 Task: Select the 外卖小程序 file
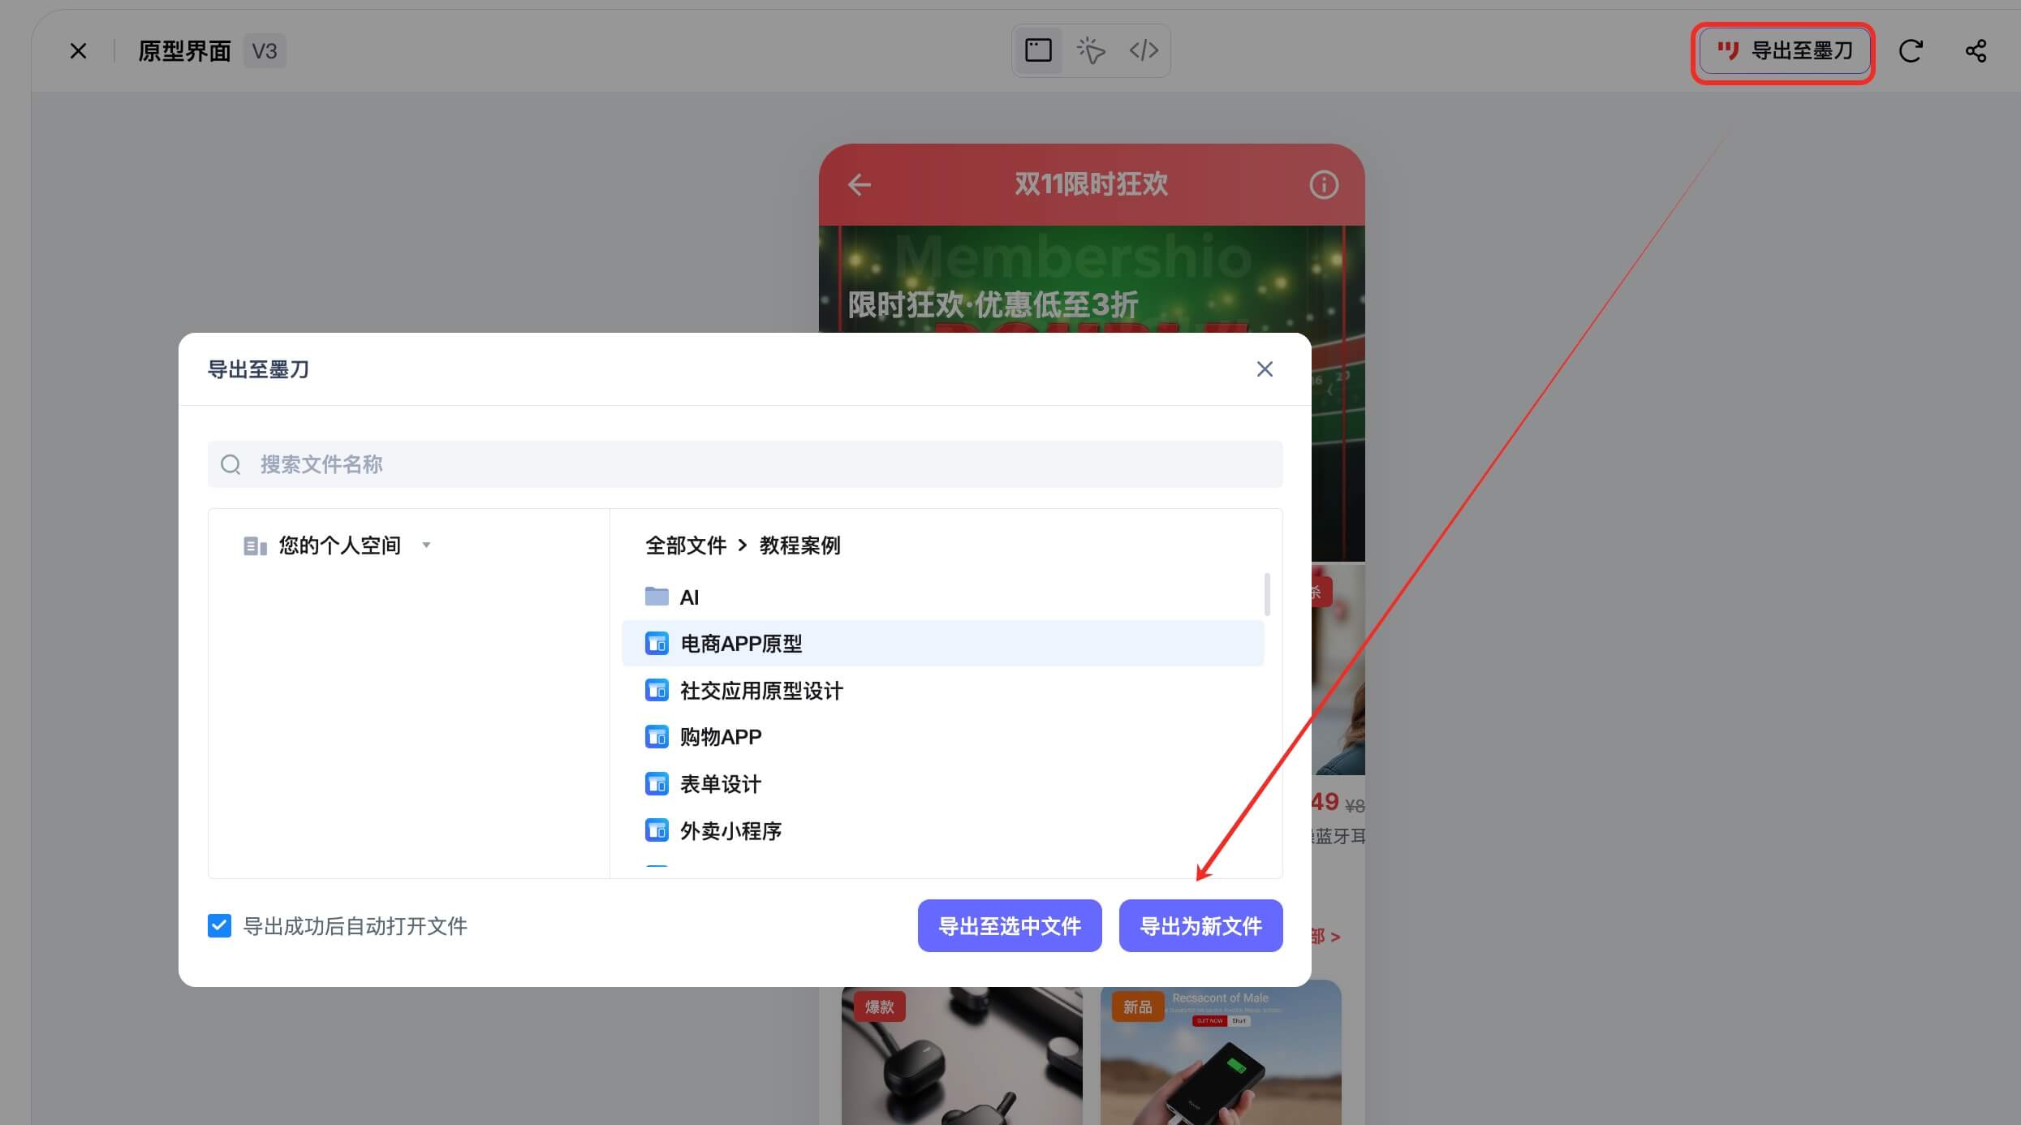click(x=943, y=831)
